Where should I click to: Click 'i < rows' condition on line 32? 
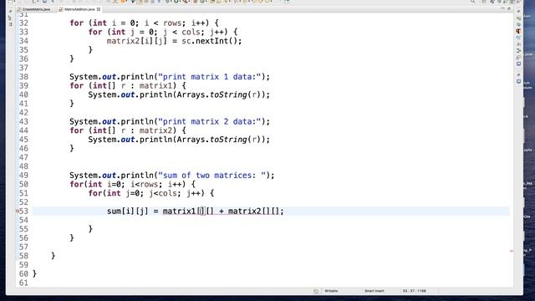(163, 23)
